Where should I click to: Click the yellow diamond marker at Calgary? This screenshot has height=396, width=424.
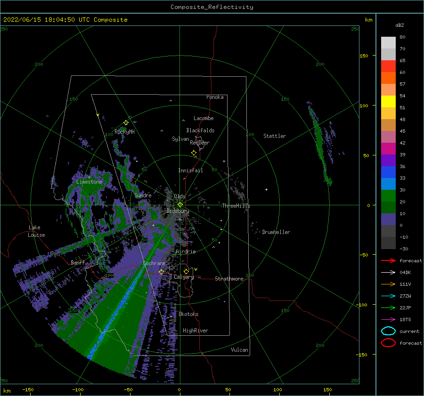point(186,271)
